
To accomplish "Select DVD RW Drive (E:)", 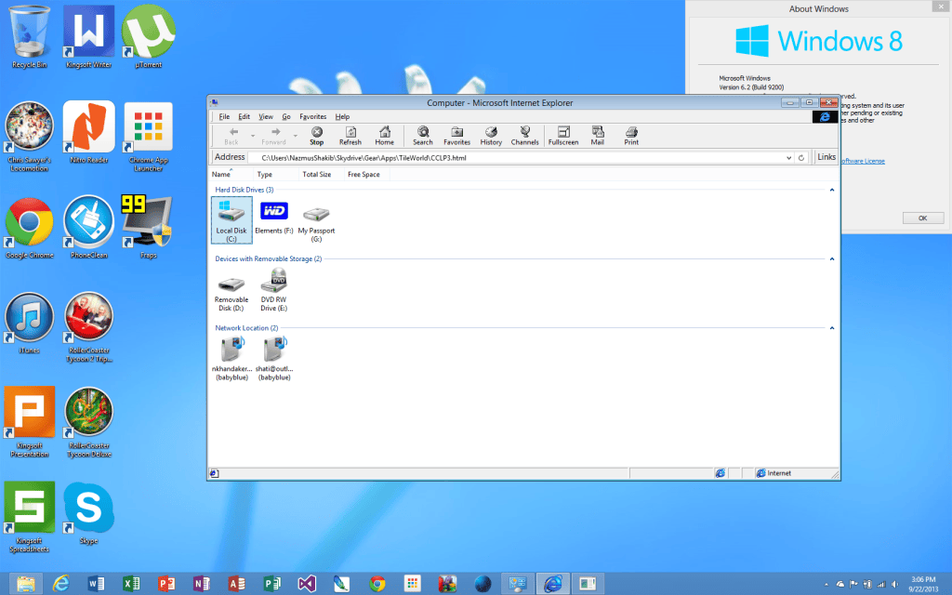I will coord(274,290).
